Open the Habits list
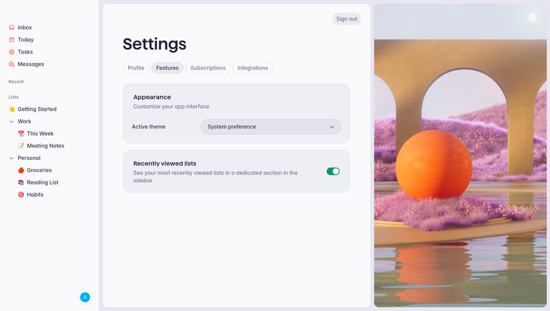The image size is (550, 311). pyautogui.click(x=35, y=195)
